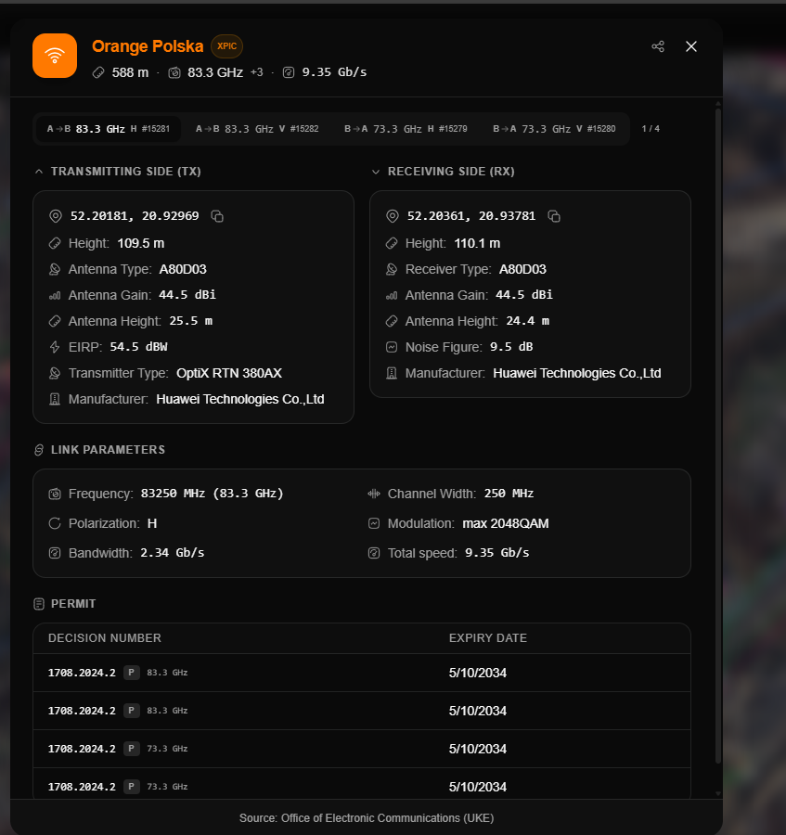The width and height of the screenshot is (786, 835).
Task: Close the Orange Polska details panel
Action: pyautogui.click(x=691, y=46)
